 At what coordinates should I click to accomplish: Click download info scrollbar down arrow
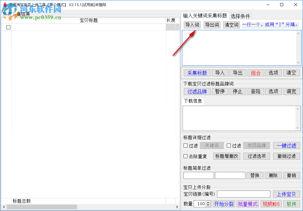[298, 128]
